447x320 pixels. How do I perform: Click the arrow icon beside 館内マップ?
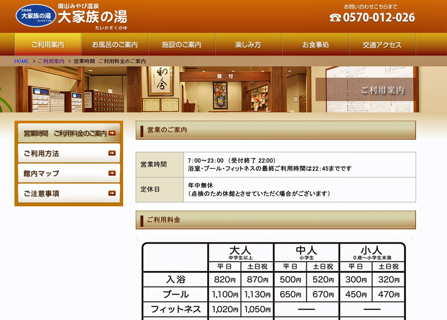tap(112, 173)
